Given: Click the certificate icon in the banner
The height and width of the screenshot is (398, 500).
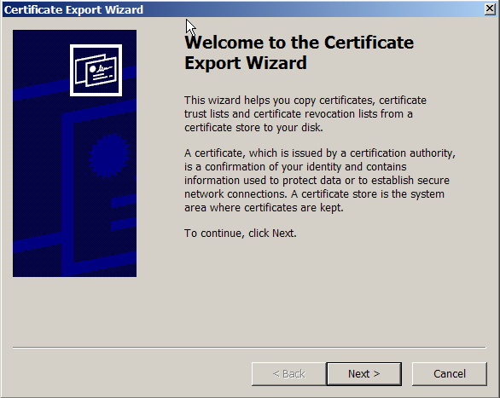Looking at the screenshot, I should tap(96, 71).
